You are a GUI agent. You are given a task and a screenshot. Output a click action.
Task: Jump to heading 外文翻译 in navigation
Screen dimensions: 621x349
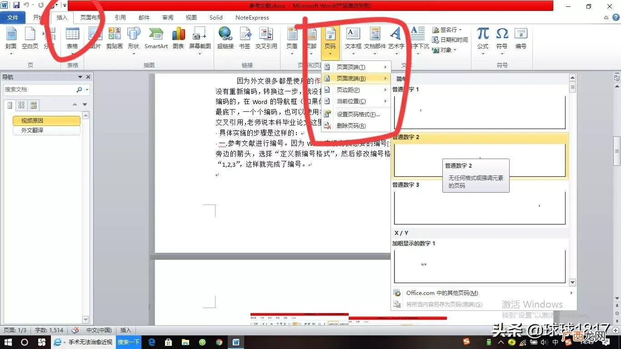[46, 130]
